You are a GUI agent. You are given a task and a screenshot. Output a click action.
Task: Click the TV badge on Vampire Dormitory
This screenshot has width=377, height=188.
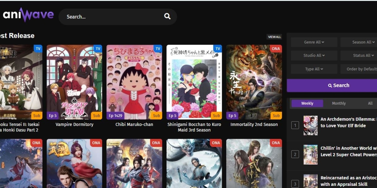click(x=98, y=49)
